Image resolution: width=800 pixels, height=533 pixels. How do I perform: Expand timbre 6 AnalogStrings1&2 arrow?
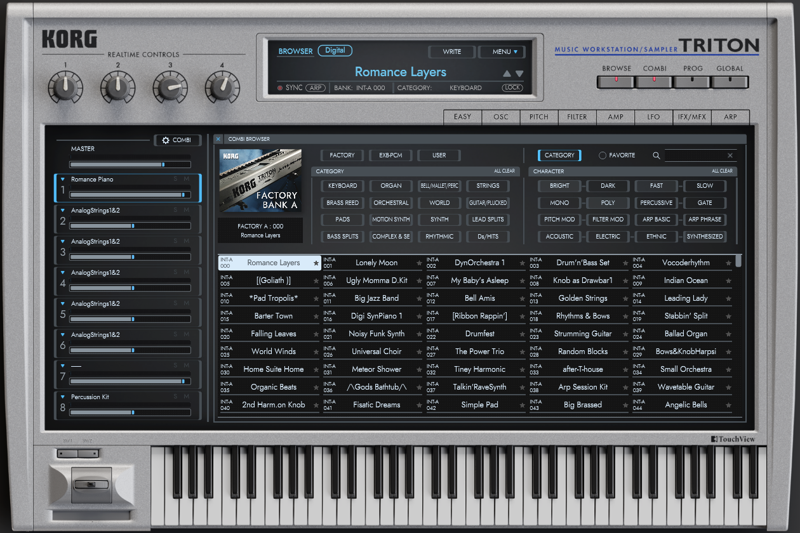[x=62, y=335]
